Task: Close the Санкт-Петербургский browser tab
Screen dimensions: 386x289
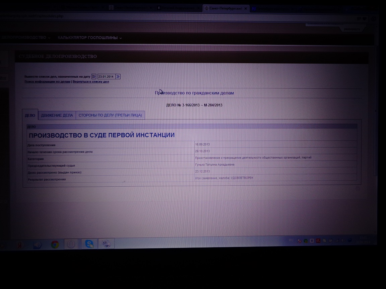Action: tap(246, 9)
